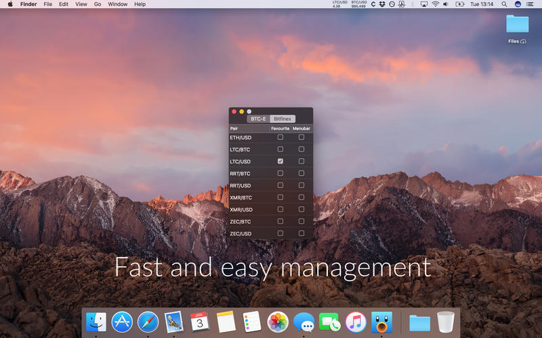This screenshot has width=542, height=338.
Task: Open the battery status menu
Action: click(x=461, y=4)
